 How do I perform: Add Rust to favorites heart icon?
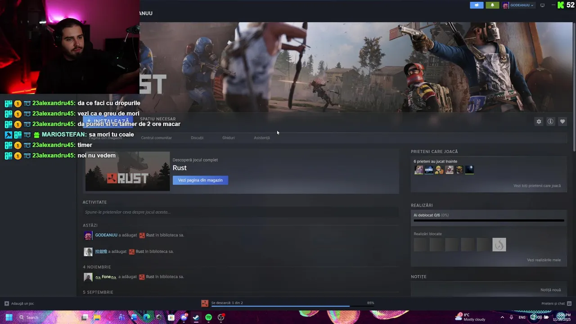click(562, 121)
